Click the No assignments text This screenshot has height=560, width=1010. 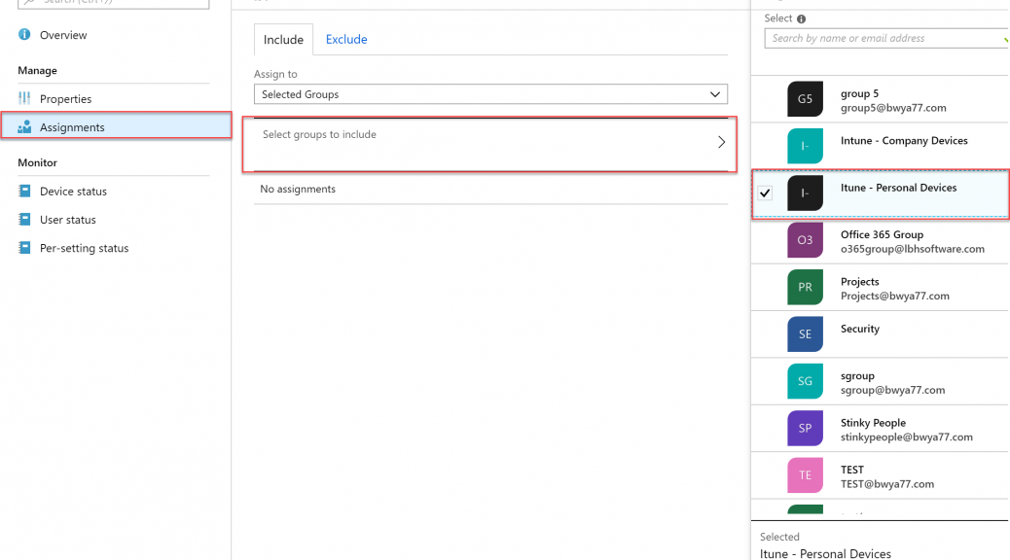point(298,189)
